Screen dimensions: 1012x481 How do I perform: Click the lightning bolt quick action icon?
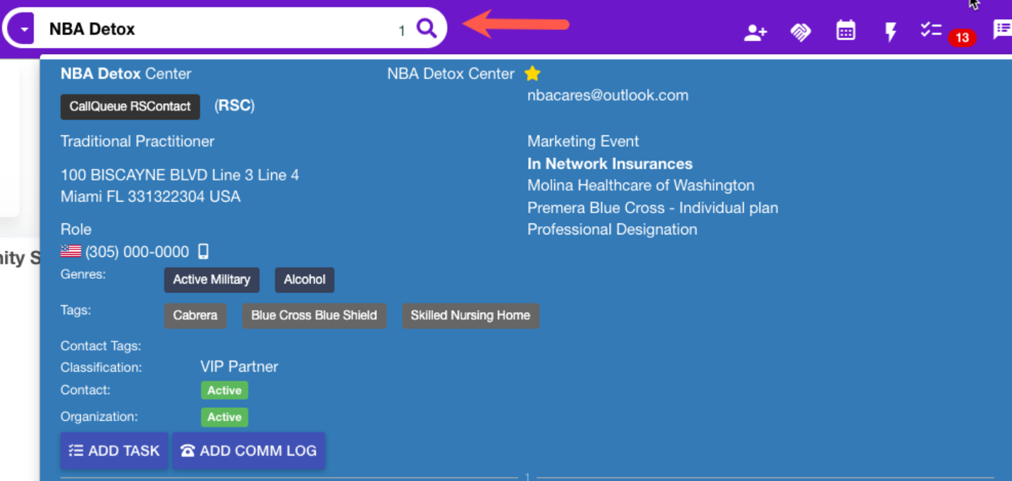point(890,31)
